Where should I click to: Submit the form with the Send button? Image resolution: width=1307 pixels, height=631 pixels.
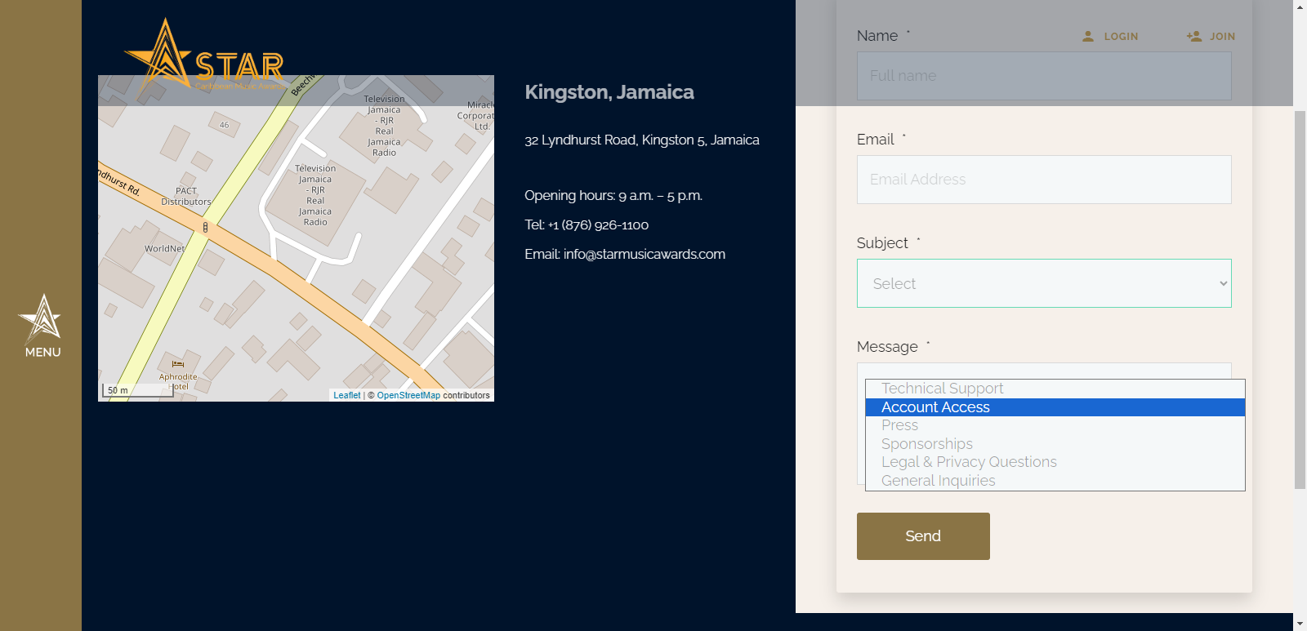pos(923,536)
